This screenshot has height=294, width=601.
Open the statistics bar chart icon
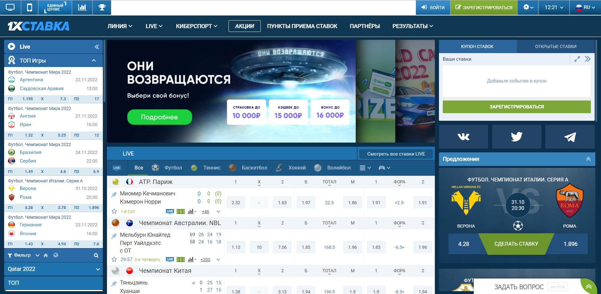82,7
